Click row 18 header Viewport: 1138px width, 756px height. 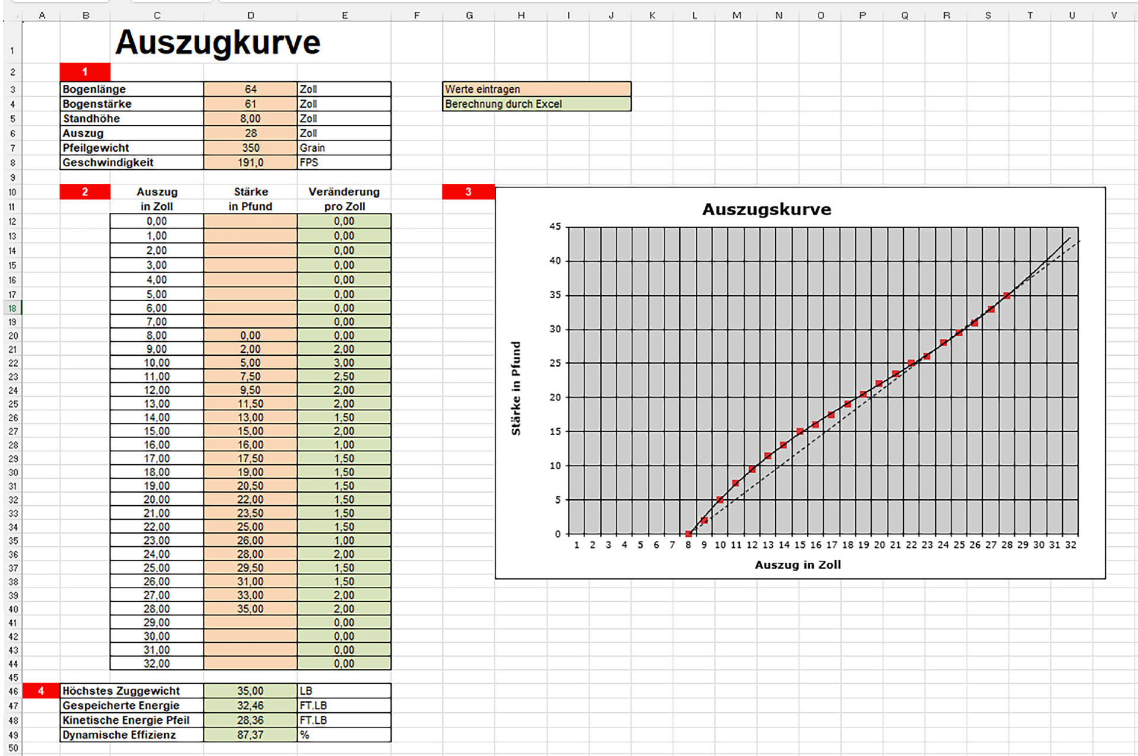coord(12,308)
